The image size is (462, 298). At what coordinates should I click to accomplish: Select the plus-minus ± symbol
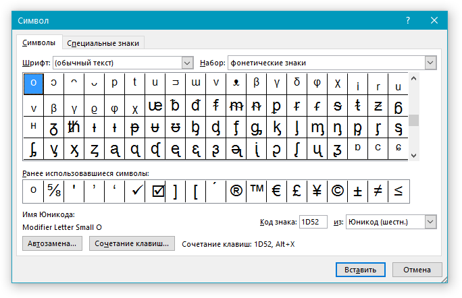tap(358, 191)
